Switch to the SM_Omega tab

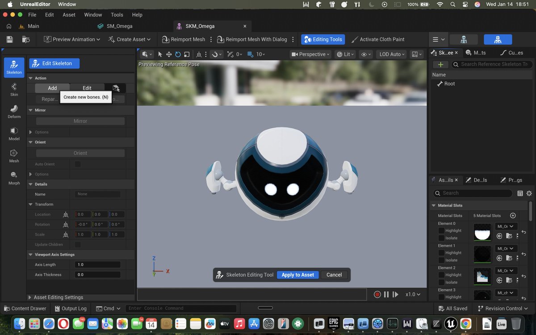(119, 26)
